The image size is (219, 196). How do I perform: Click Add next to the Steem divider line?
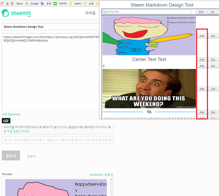[x=202, y=112]
